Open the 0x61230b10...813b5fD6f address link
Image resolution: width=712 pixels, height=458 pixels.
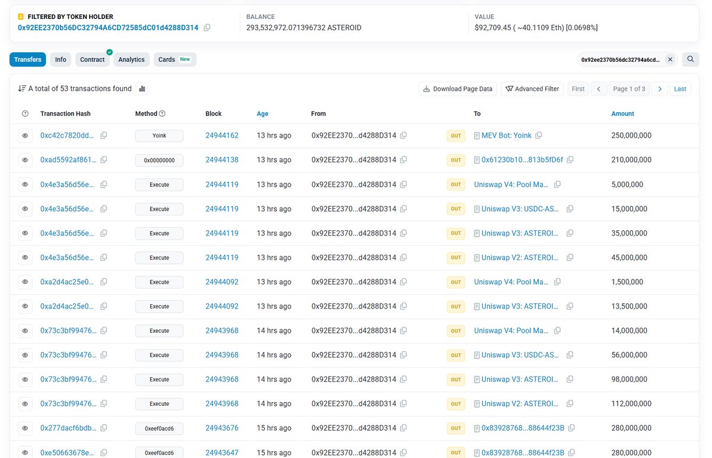coord(522,160)
